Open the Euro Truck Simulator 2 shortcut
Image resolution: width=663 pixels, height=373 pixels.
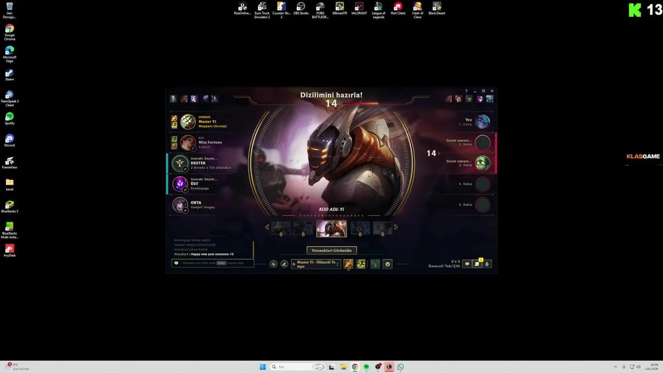262,10
